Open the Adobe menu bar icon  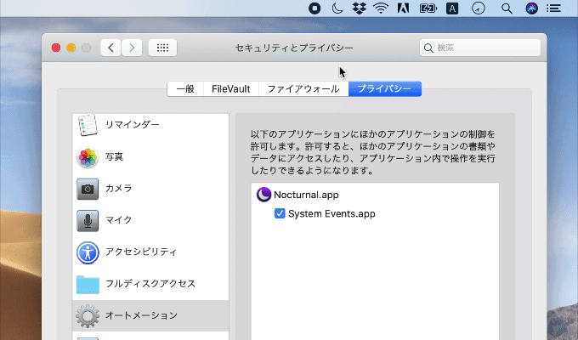click(403, 8)
